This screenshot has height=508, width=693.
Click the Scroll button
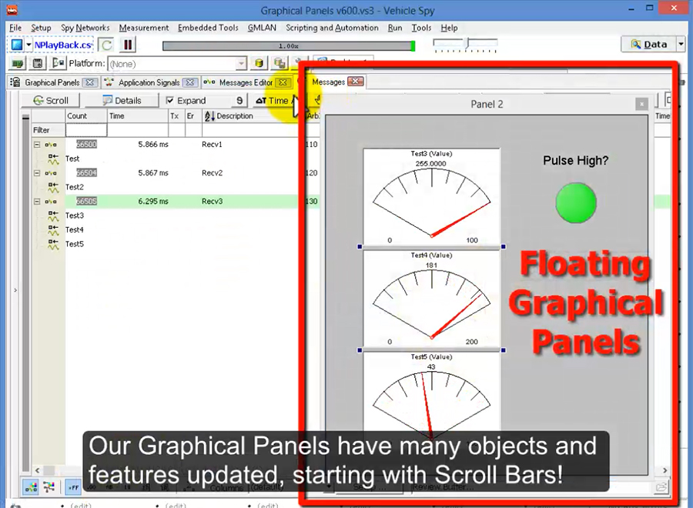(x=50, y=101)
